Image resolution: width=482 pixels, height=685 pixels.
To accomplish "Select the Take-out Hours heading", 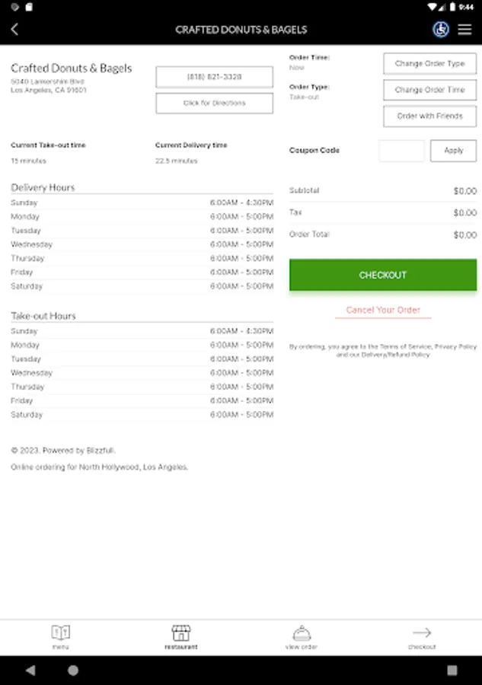I will click(43, 316).
